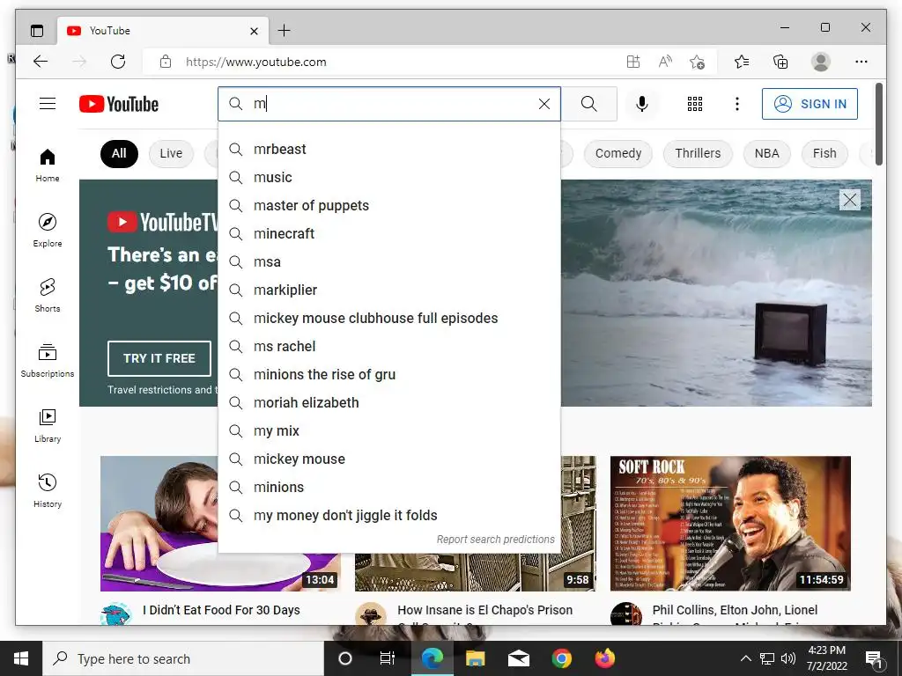Viewport: 902px width, 676px height.
Task: Choose the moriah elizabeth suggestion
Action: tap(389, 402)
